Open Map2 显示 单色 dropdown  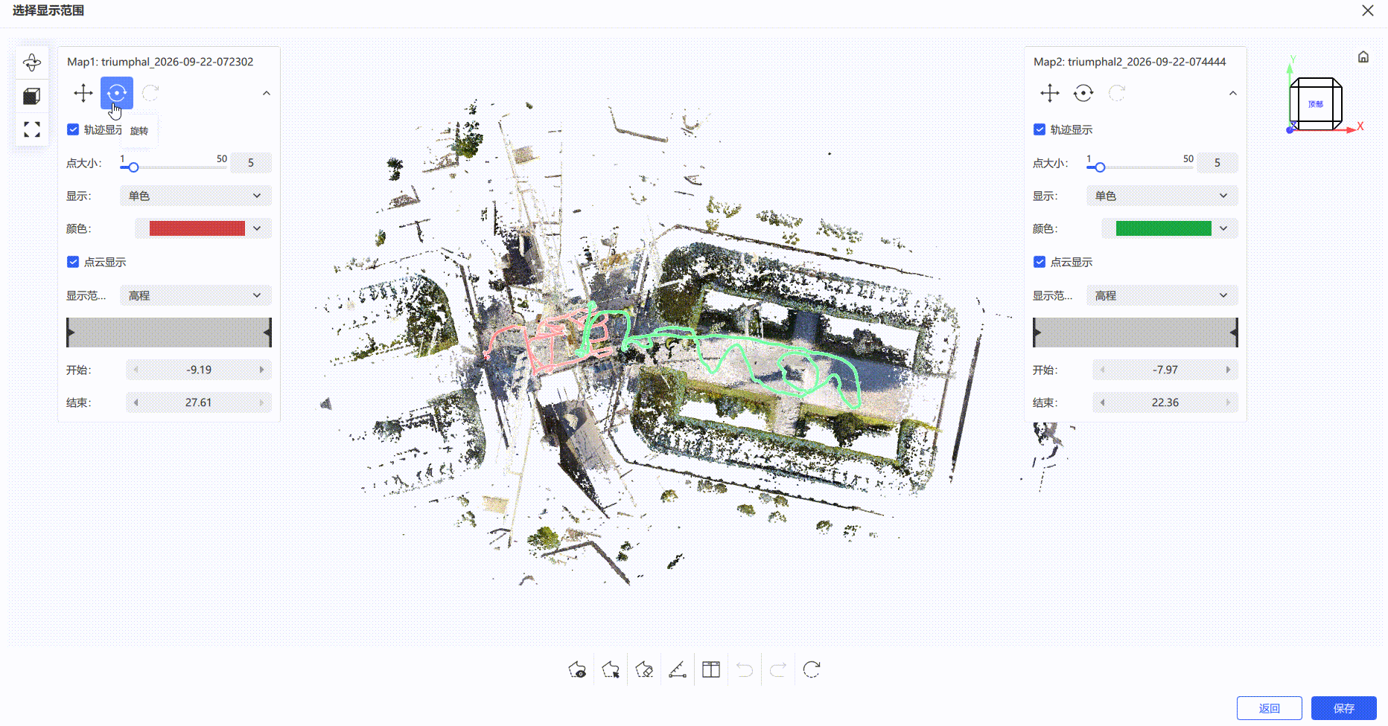click(x=1162, y=196)
